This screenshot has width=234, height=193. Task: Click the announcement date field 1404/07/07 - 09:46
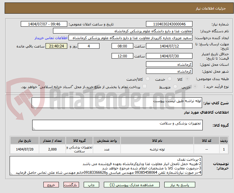coord(44,24)
